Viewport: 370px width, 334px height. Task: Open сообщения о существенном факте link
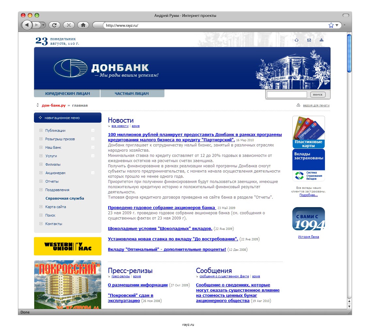224,276
